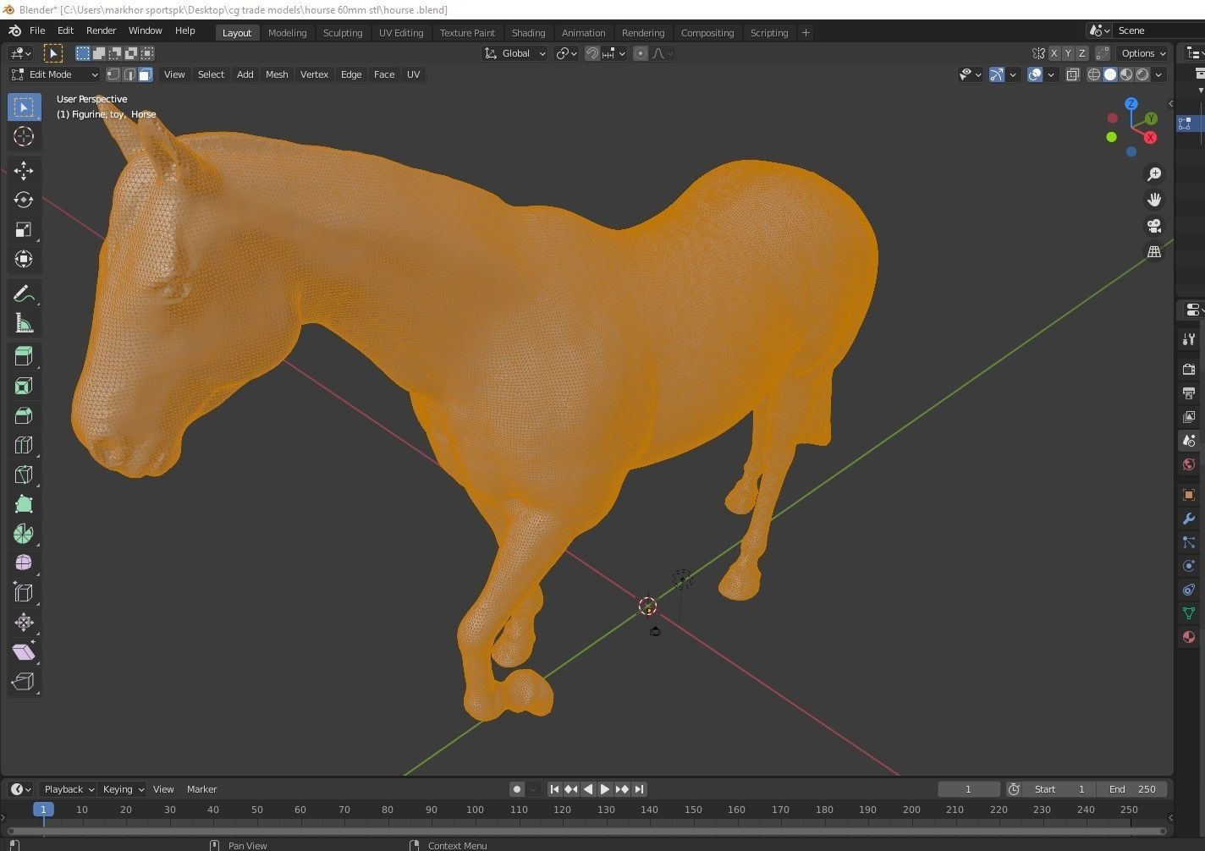Image resolution: width=1205 pixels, height=851 pixels.
Task: Switch to the UV Editing workspace tab
Action: pyautogui.click(x=401, y=32)
